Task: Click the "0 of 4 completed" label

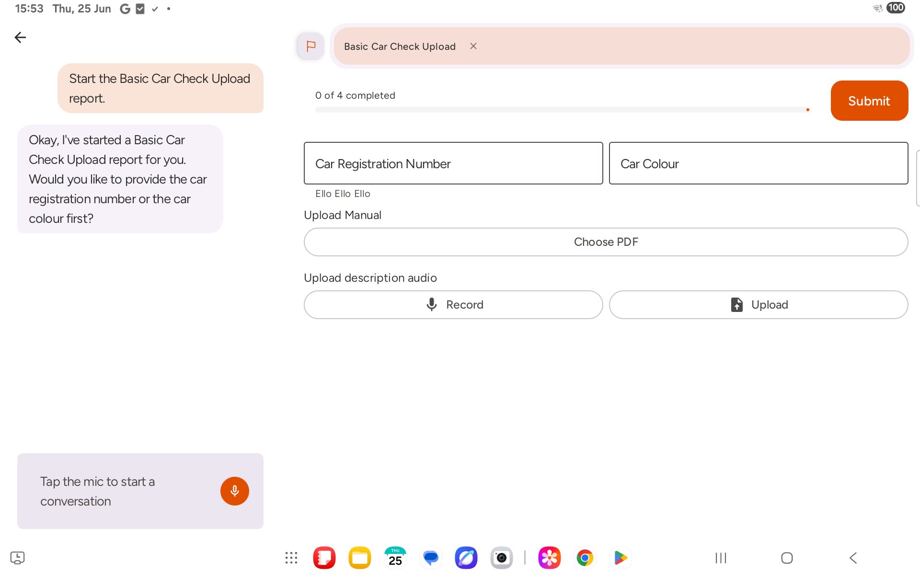Action: coord(355,95)
